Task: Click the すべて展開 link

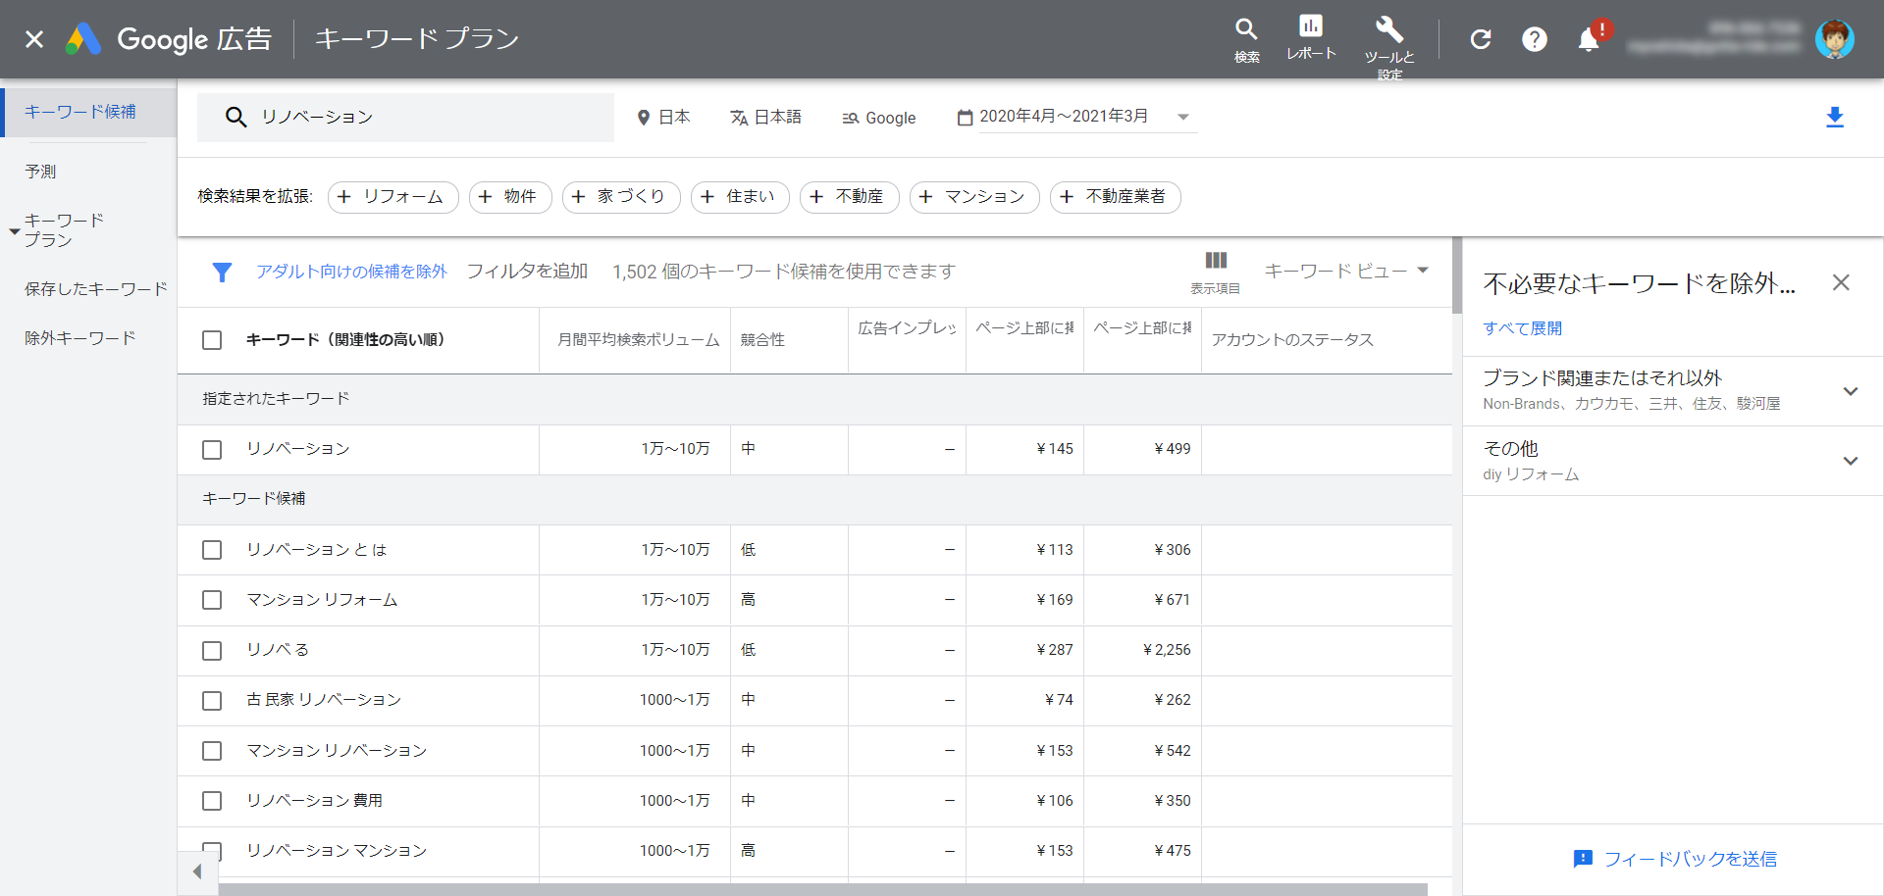Action: point(1522,328)
